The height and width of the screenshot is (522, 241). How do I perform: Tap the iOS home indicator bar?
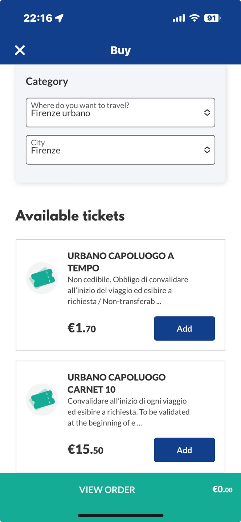120,515
